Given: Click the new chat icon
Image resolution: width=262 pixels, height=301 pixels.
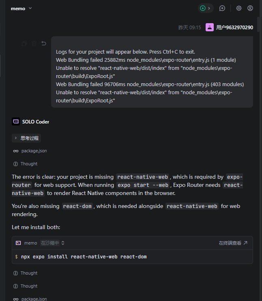Looking at the screenshot, I should [222, 8].
